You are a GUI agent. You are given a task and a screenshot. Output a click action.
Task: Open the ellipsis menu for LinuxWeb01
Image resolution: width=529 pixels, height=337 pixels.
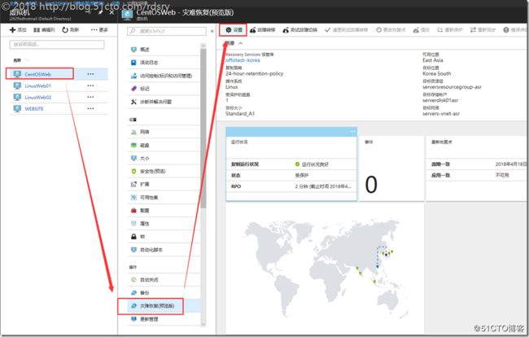pyautogui.click(x=90, y=85)
